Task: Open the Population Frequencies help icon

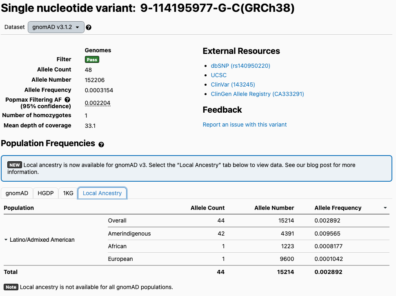Action: [x=101, y=145]
